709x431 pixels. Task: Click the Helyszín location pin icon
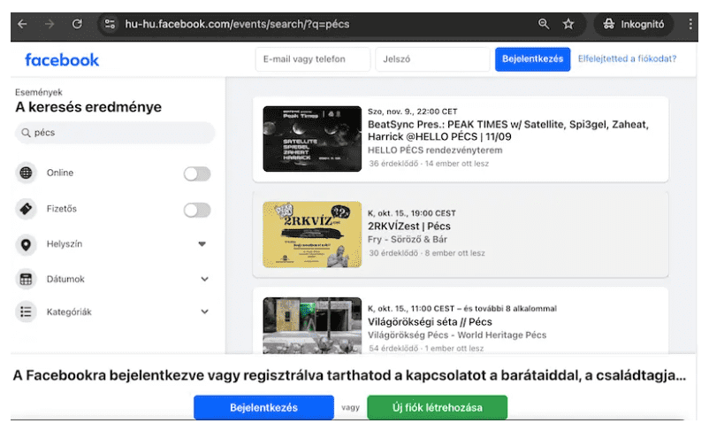click(x=26, y=244)
